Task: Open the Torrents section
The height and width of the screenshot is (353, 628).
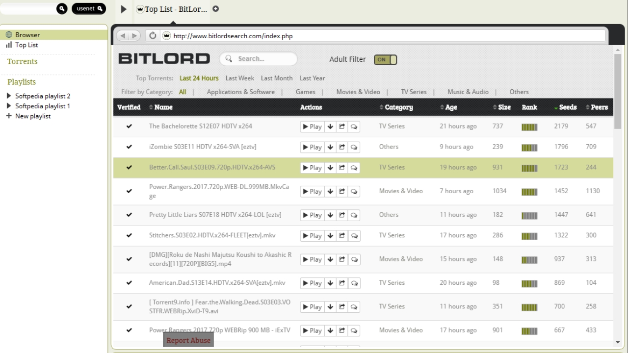Action: tap(22, 61)
